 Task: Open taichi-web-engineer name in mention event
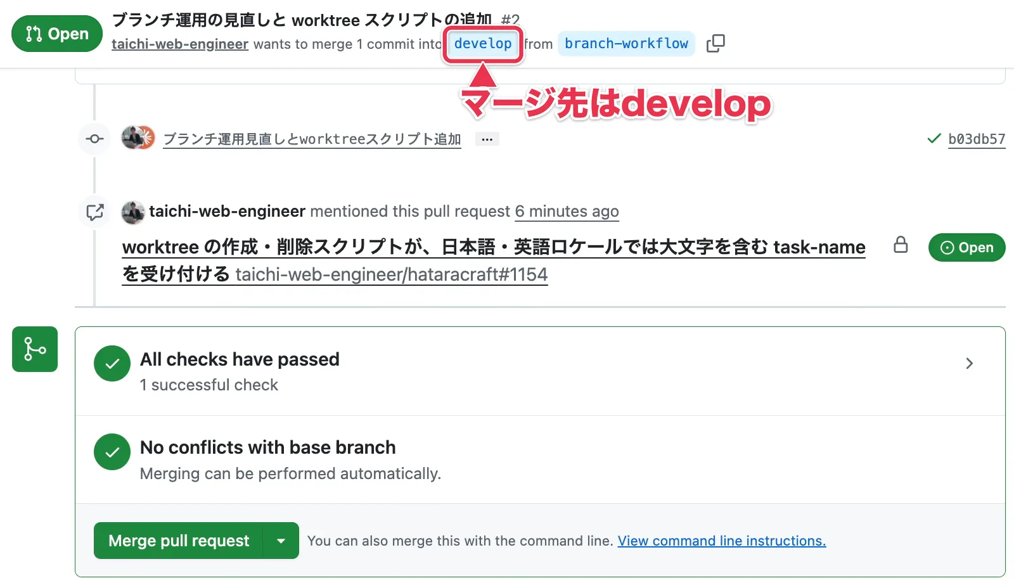(x=228, y=211)
